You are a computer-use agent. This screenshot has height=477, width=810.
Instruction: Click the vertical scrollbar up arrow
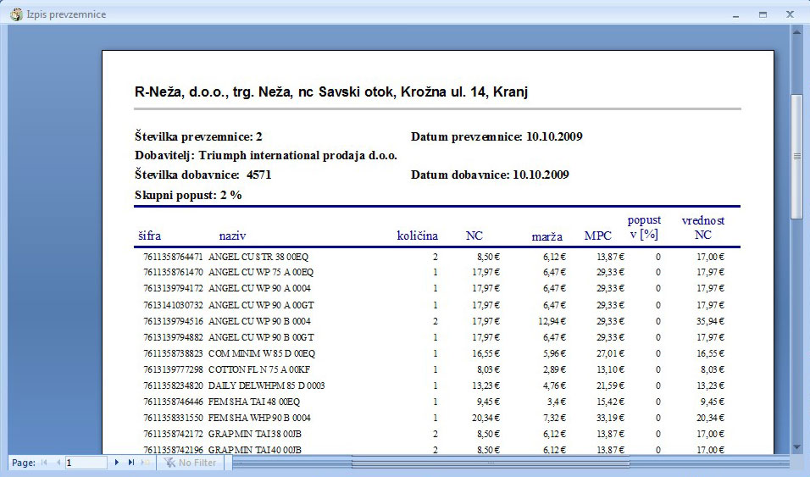pos(796,31)
